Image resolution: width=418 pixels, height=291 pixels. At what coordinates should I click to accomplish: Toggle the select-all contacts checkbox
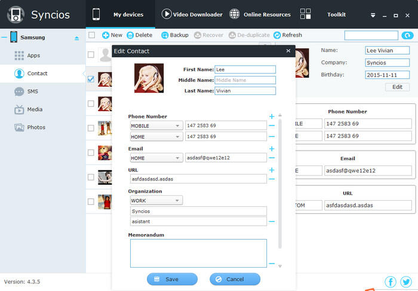tap(91, 35)
